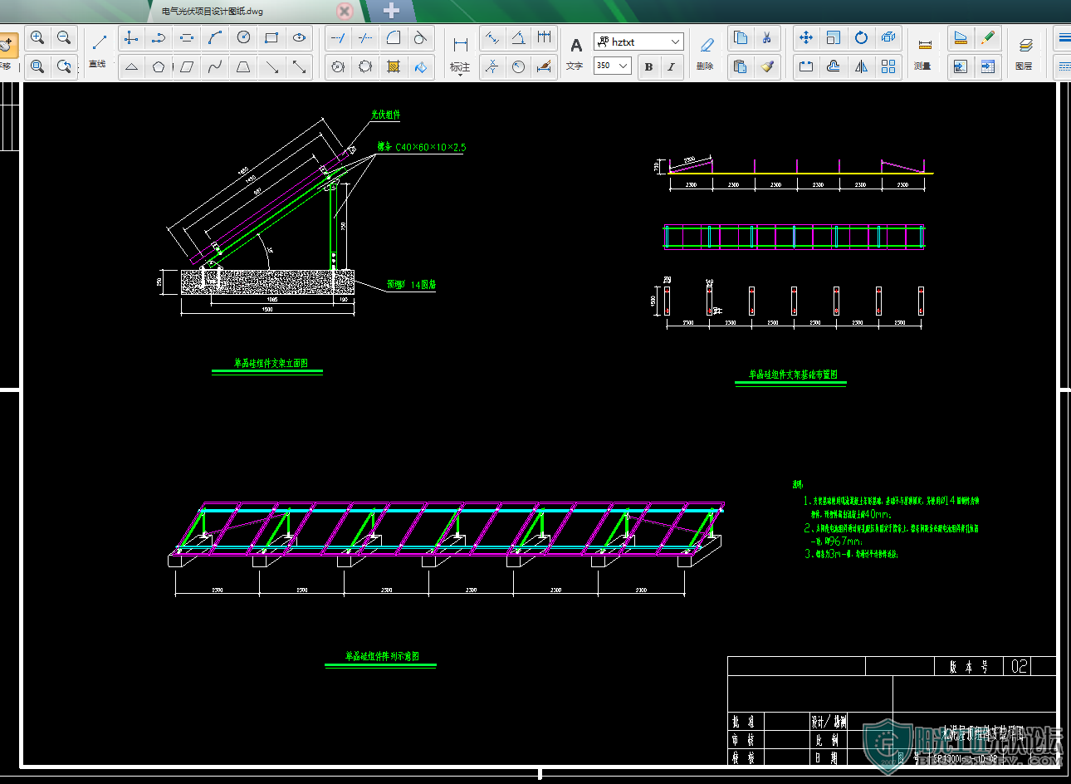Click the aligned dimension icon

pos(492,38)
